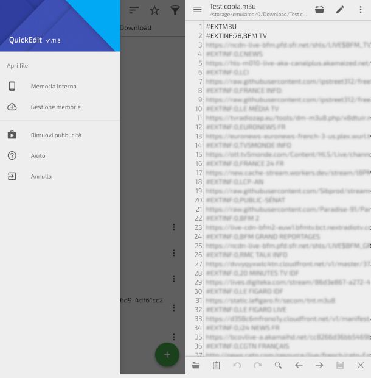
Task: Open Gestione memorie in the drawer
Action: [x=60, y=107]
